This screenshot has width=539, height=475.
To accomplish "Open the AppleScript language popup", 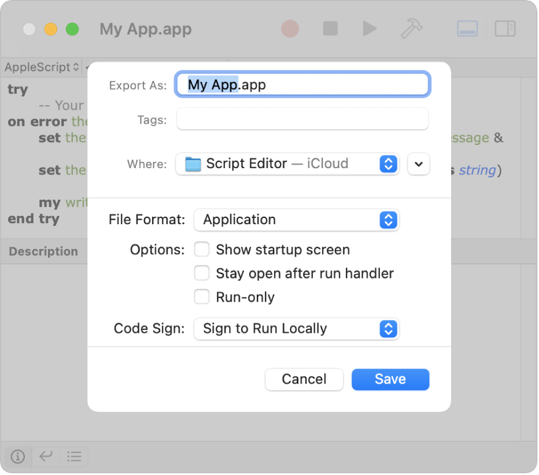I will pyautogui.click(x=42, y=67).
